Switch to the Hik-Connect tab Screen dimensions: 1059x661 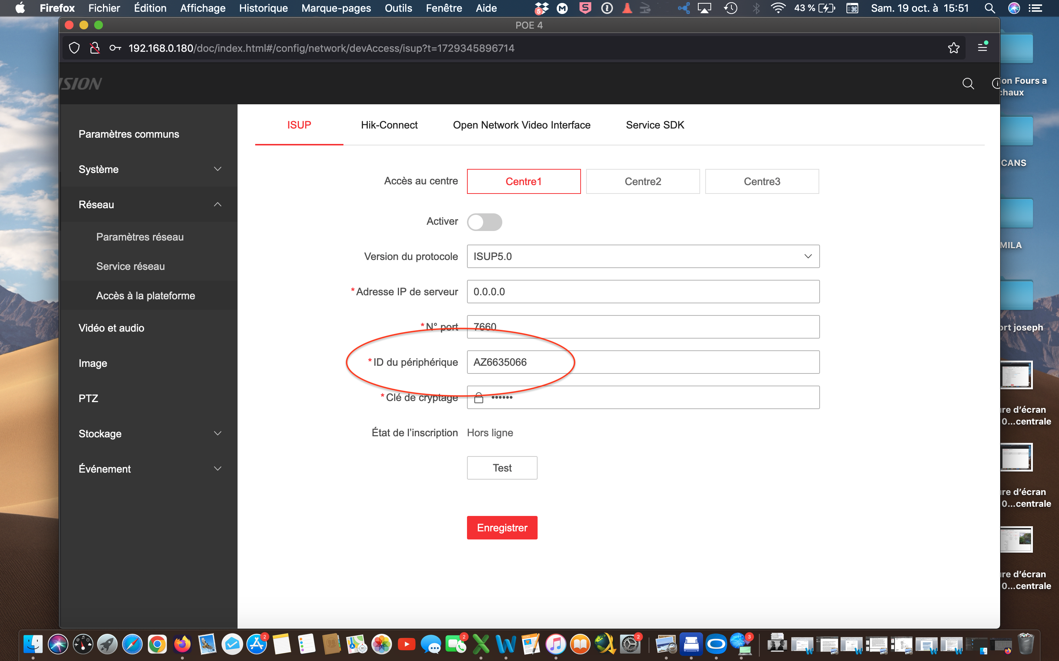(x=389, y=125)
